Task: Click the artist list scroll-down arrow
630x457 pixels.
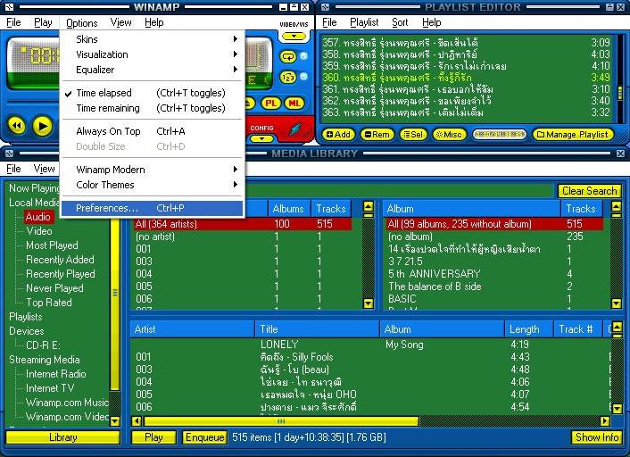Action: (368, 303)
